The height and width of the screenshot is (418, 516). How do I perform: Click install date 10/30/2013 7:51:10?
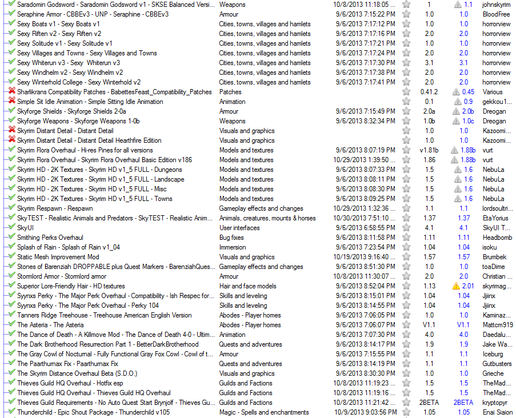coord(365,218)
